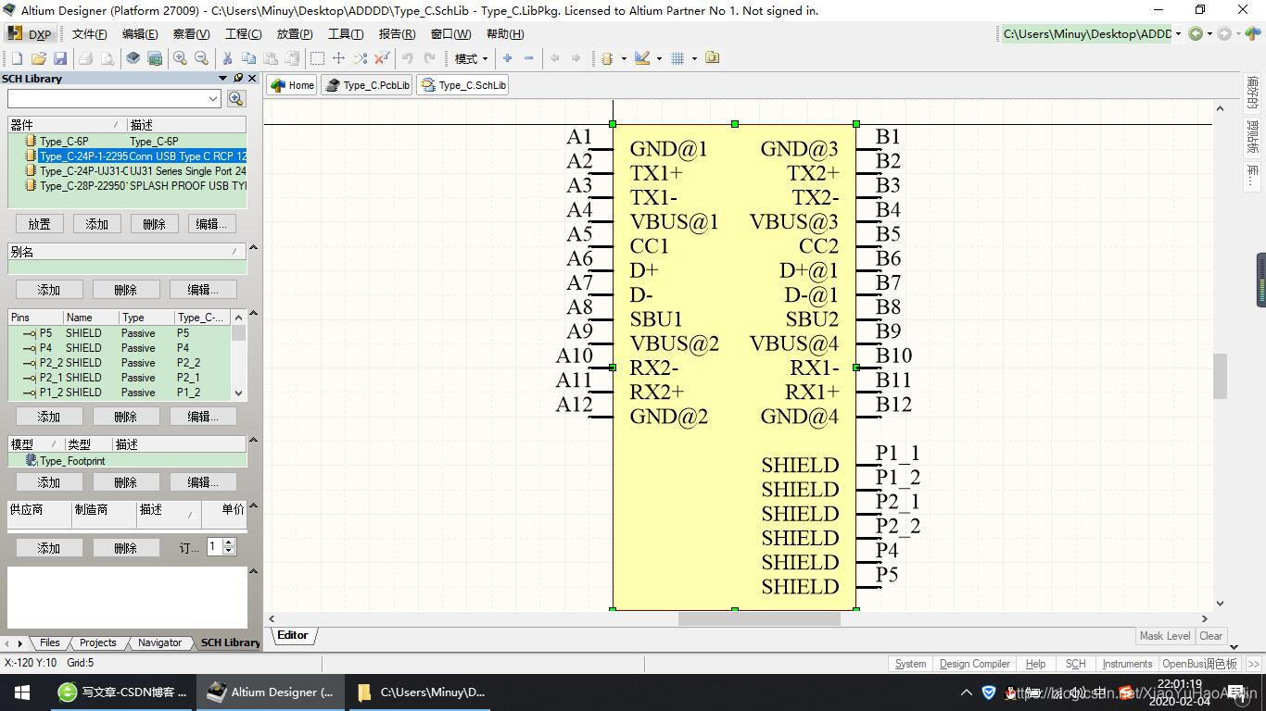
Task: Open the 编辑(E) menu
Action: (140, 34)
